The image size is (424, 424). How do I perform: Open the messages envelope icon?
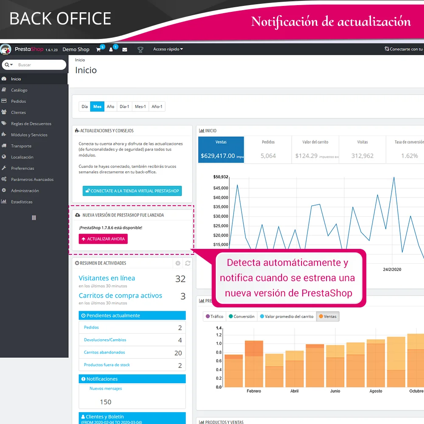click(x=125, y=50)
